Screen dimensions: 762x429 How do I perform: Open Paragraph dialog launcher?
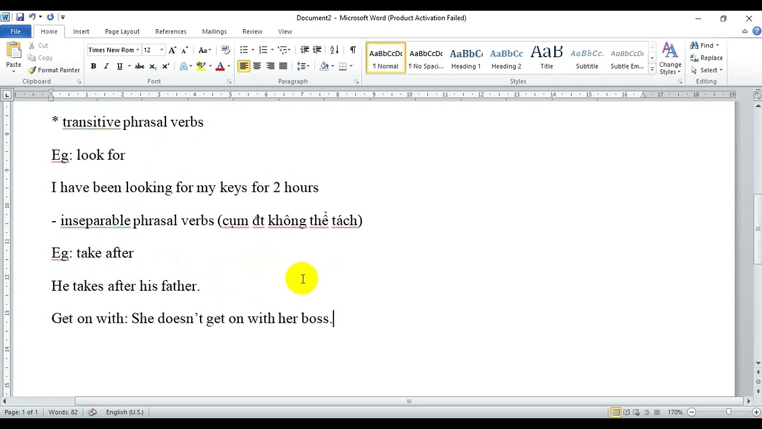pos(357,82)
